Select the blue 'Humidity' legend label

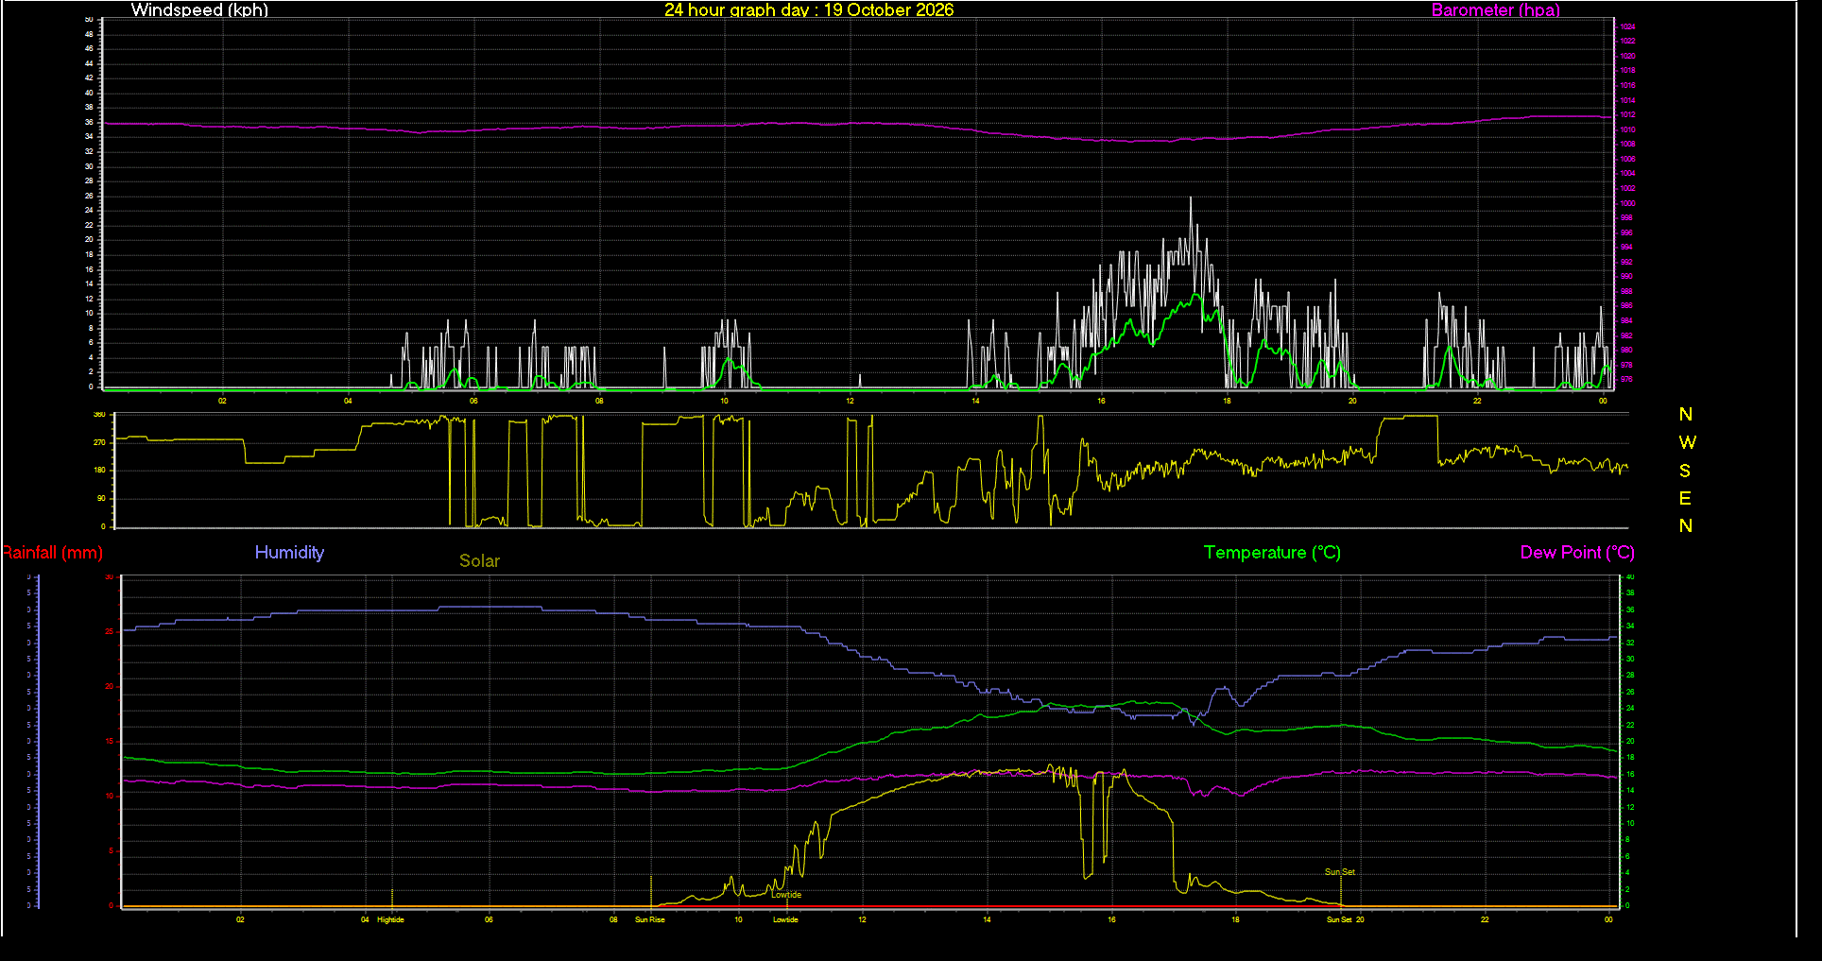coord(289,553)
